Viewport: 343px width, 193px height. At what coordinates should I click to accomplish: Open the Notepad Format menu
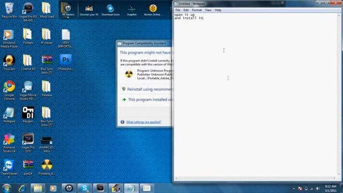[x=197, y=10]
